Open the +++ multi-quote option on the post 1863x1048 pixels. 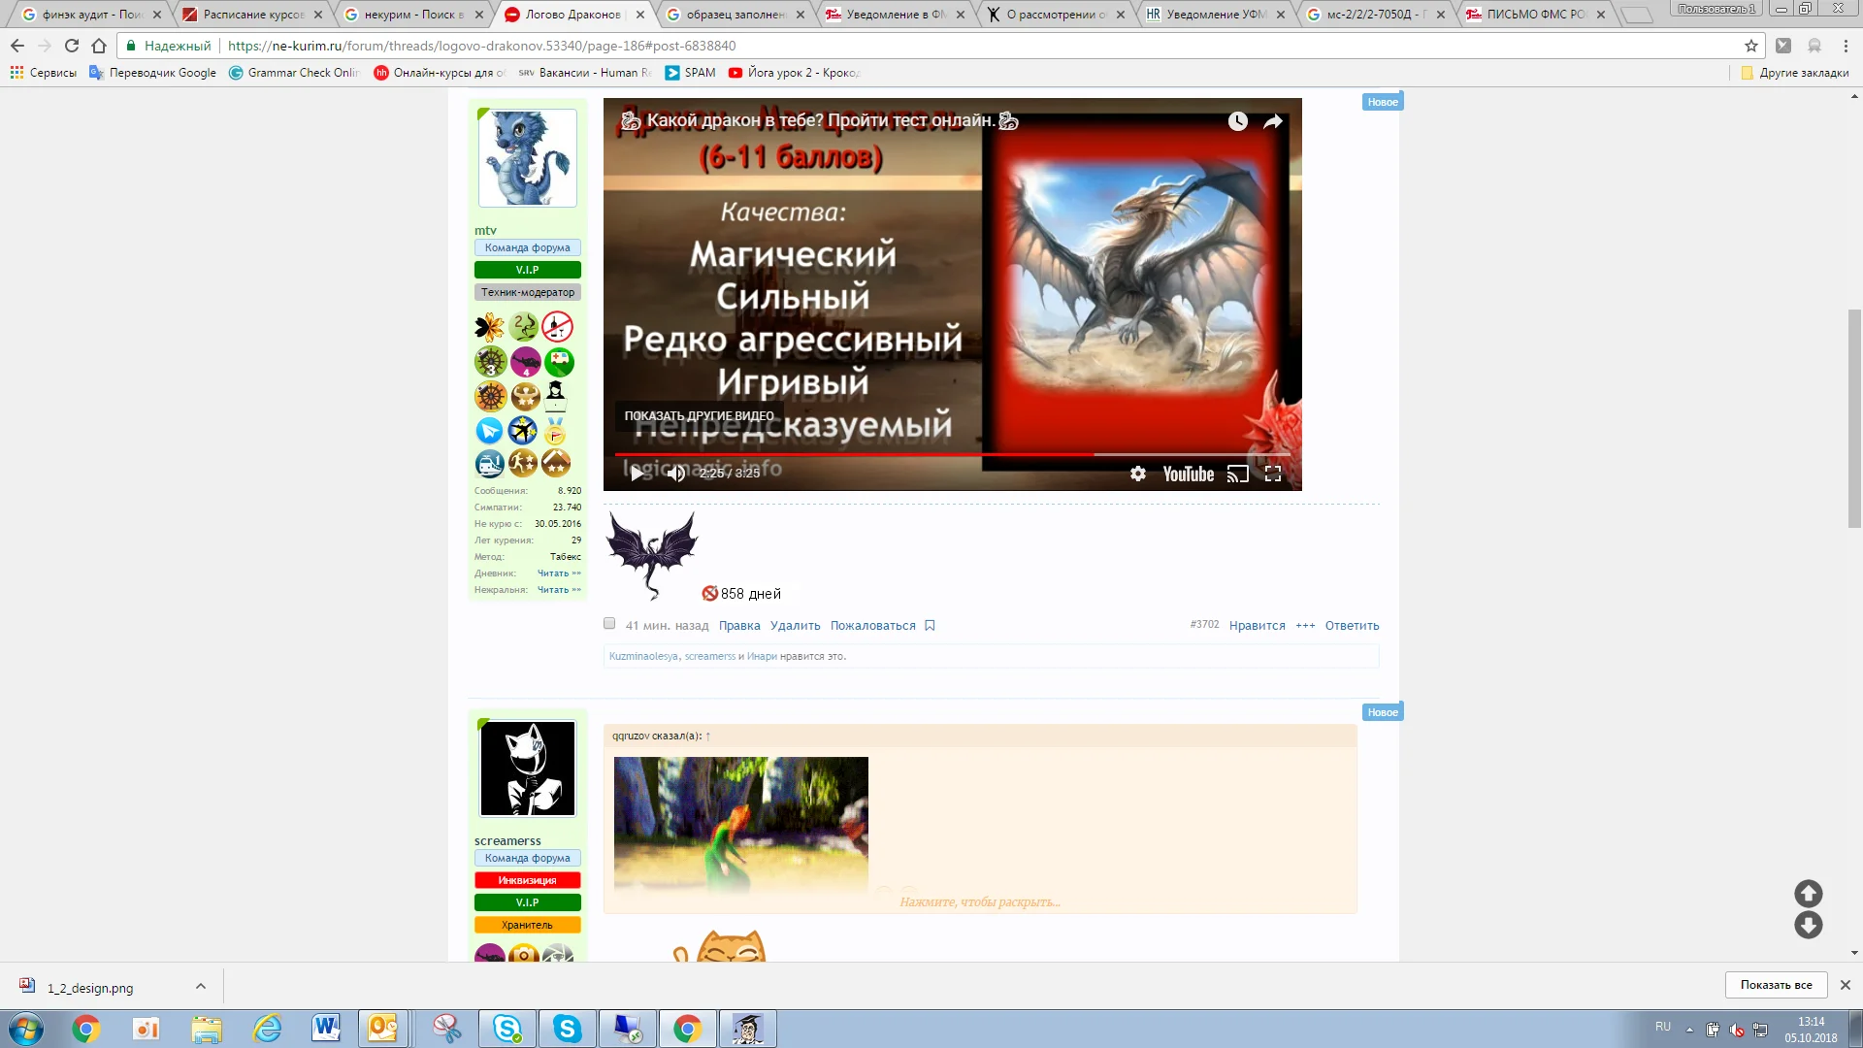[1305, 626]
